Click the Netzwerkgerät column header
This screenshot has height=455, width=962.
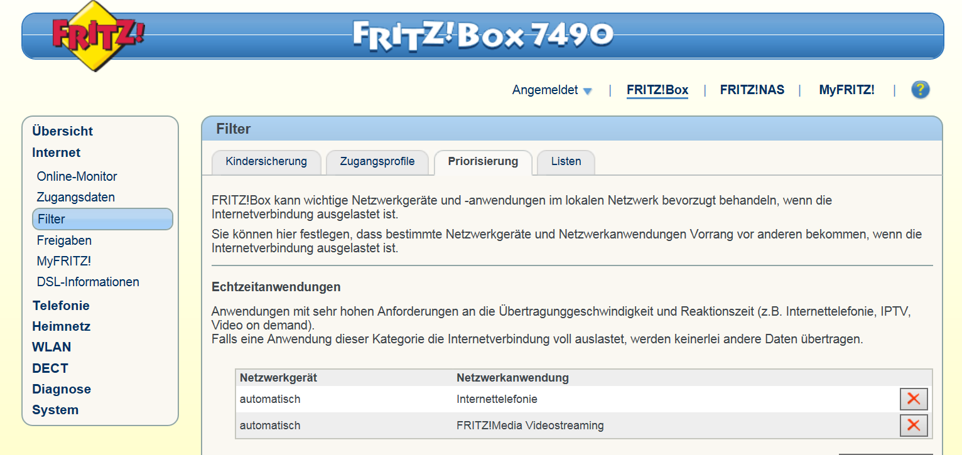click(278, 378)
